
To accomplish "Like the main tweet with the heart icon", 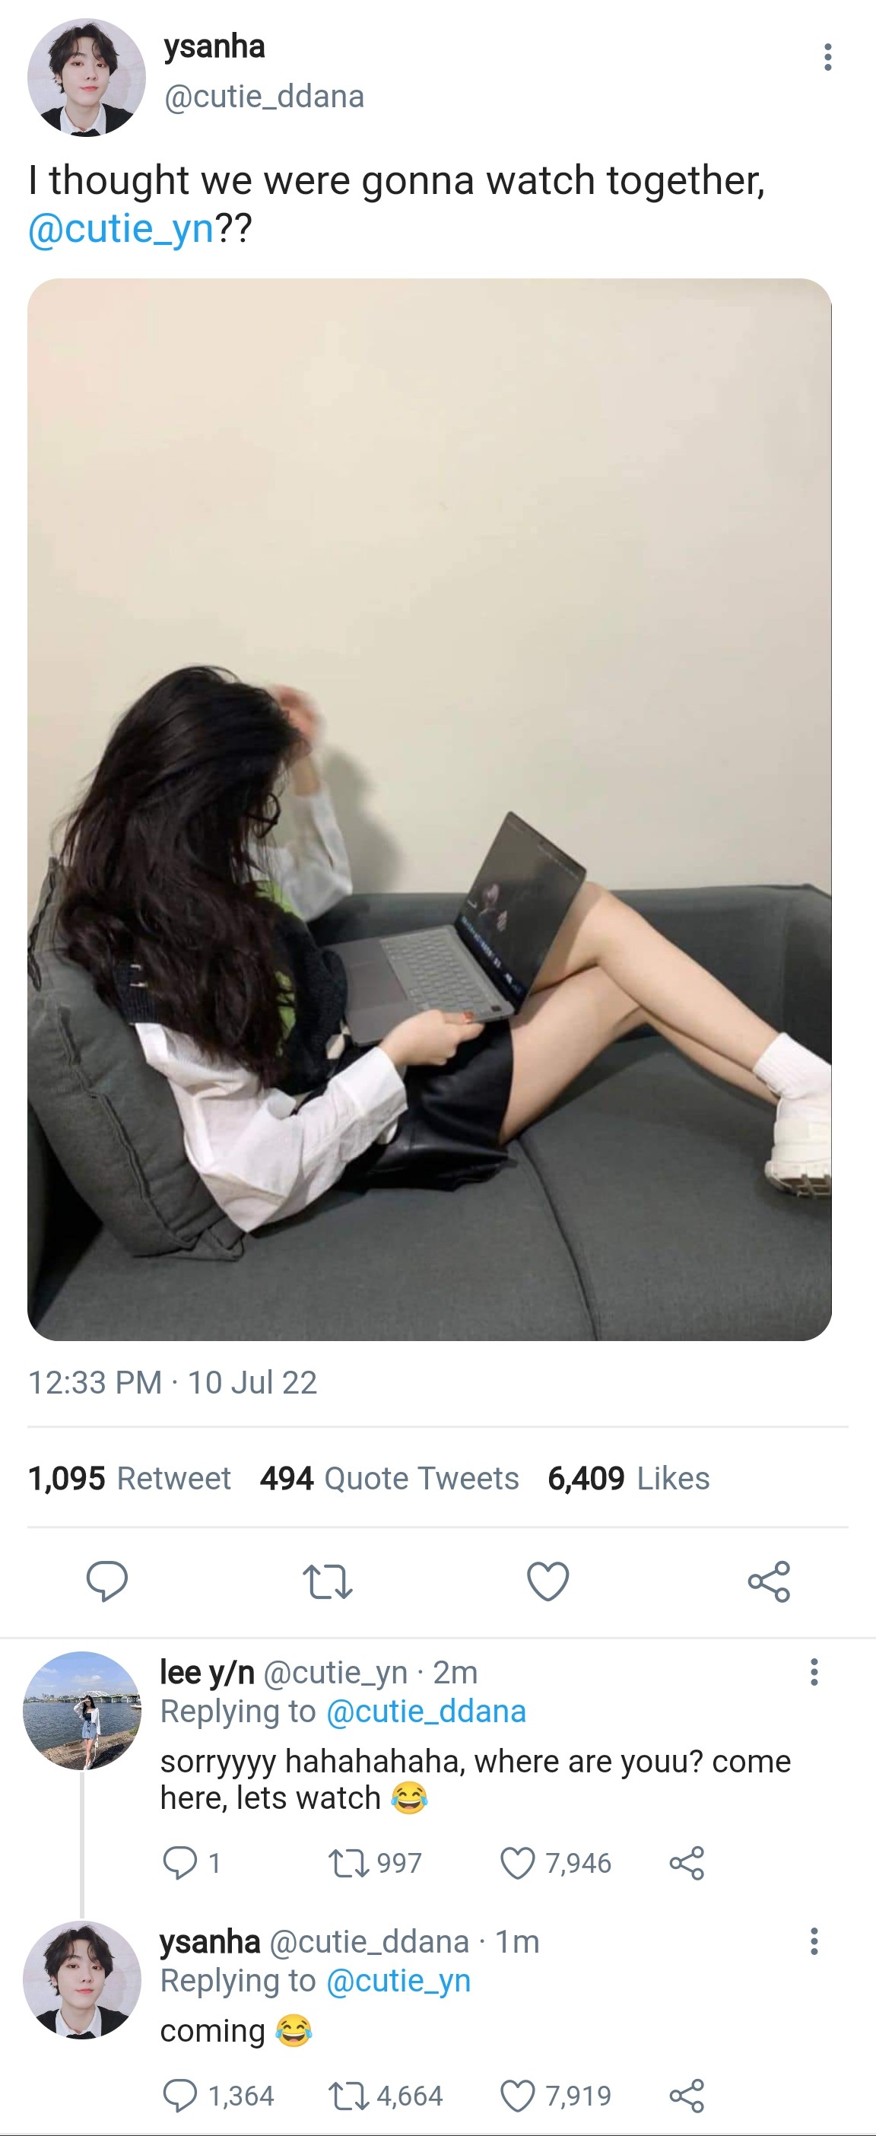I will click(547, 1581).
